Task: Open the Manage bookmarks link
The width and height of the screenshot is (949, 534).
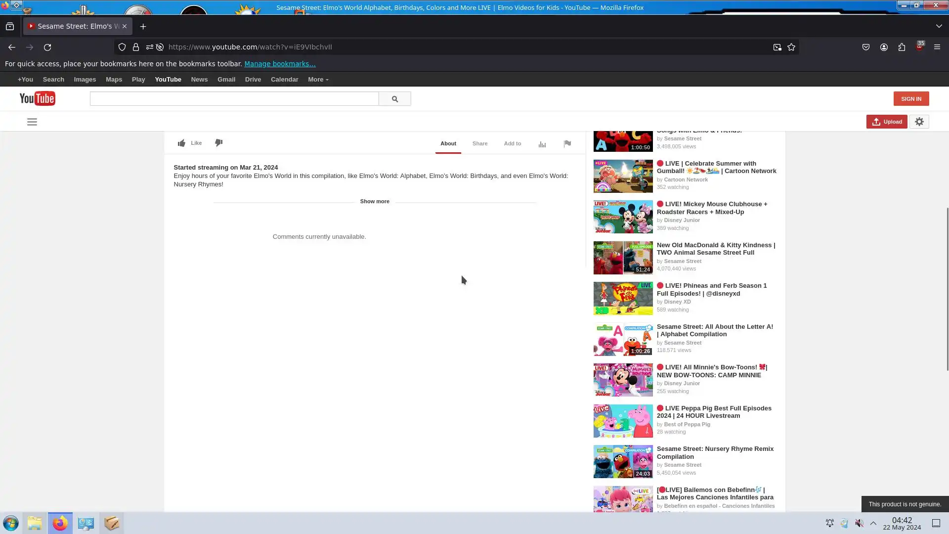Action: pyautogui.click(x=280, y=64)
